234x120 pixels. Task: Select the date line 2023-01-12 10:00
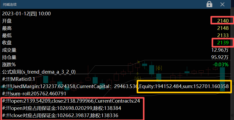click(x=26, y=14)
